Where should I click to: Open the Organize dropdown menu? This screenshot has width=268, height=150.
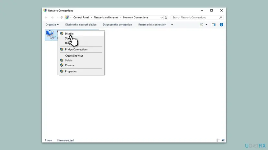(52, 25)
